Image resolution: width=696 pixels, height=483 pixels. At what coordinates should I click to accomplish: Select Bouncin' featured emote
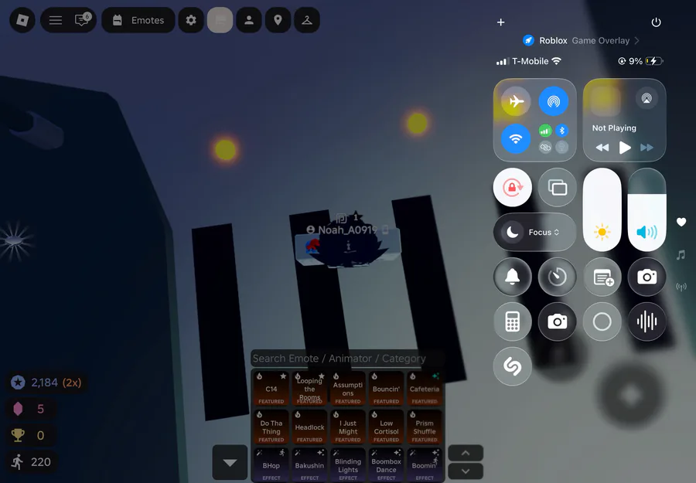tap(386, 389)
